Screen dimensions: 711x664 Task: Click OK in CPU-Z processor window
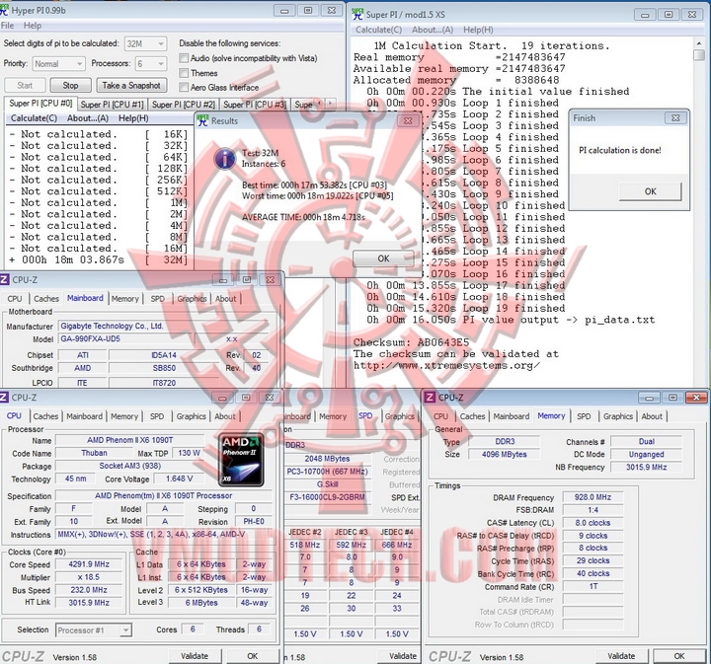click(x=253, y=656)
